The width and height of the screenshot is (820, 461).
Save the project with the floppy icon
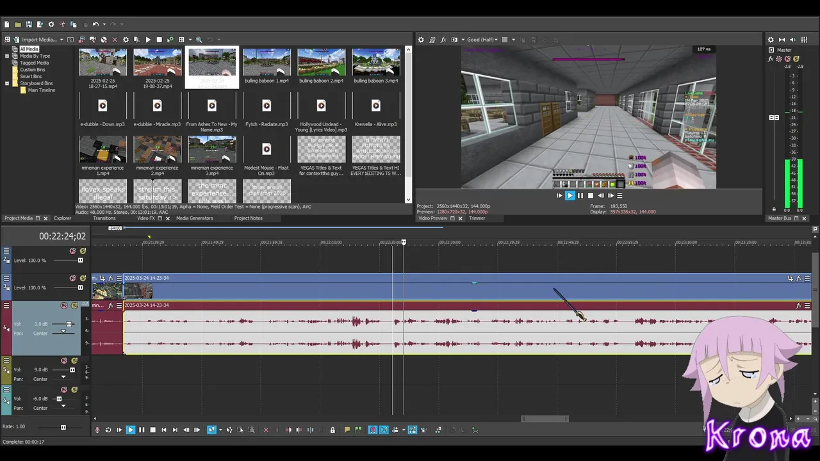click(x=29, y=24)
